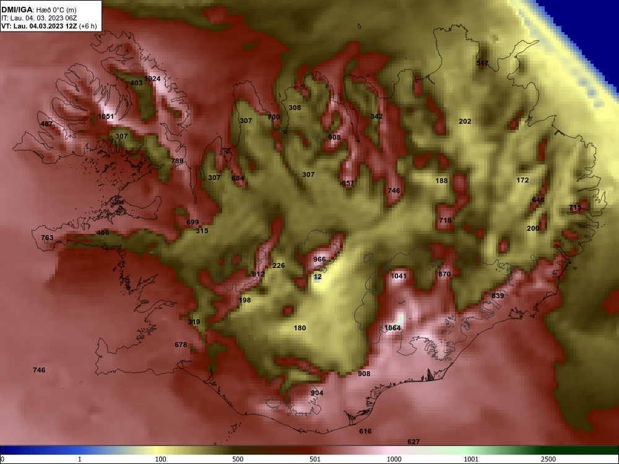Click the map value 684
This screenshot has width=619, height=464.
(x=238, y=178)
